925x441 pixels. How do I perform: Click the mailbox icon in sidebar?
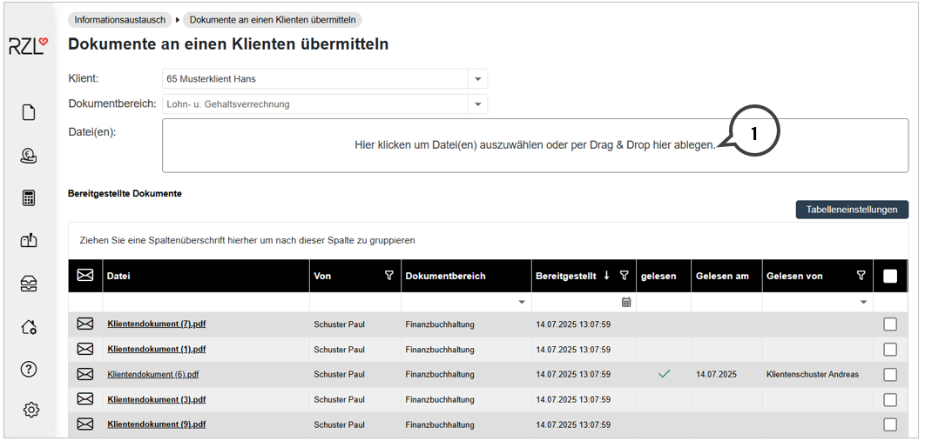click(29, 241)
